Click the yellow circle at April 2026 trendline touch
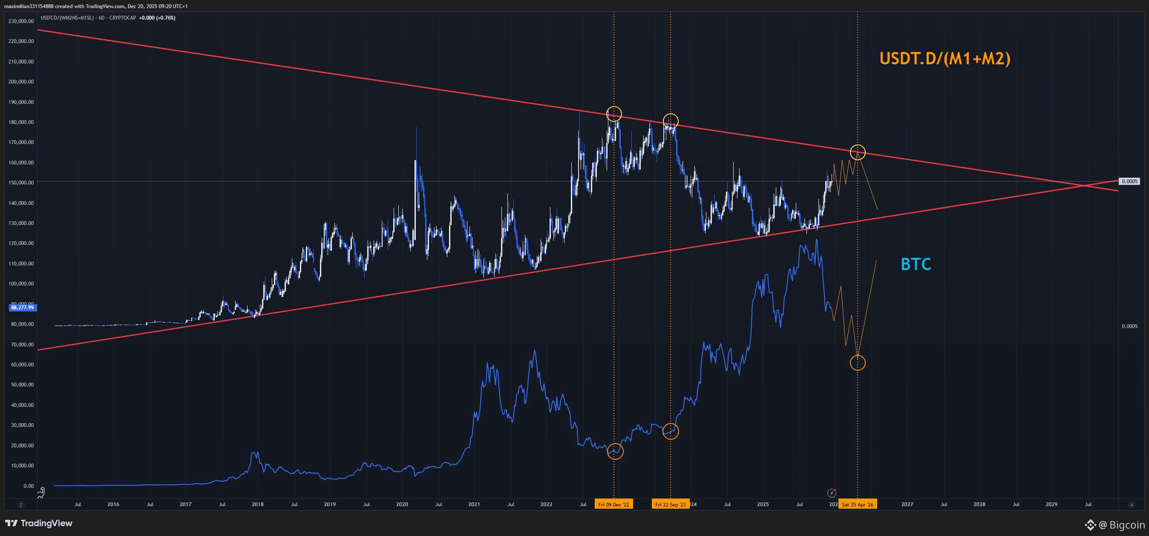The width and height of the screenshot is (1149, 536). click(x=858, y=153)
